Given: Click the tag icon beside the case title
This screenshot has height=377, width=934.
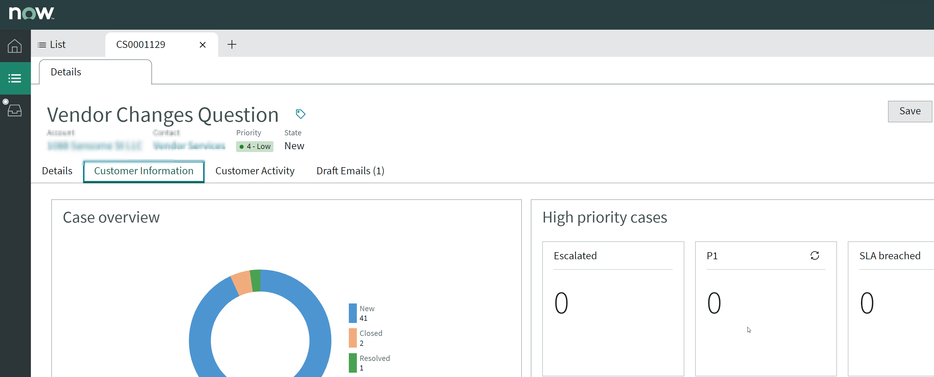Looking at the screenshot, I should (300, 114).
